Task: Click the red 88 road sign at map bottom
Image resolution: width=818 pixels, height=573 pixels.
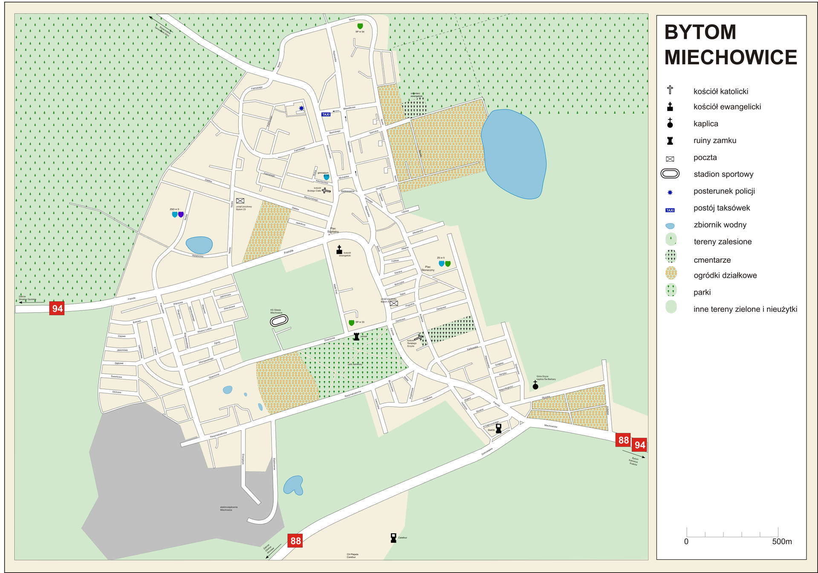Action: [x=295, y=541]
